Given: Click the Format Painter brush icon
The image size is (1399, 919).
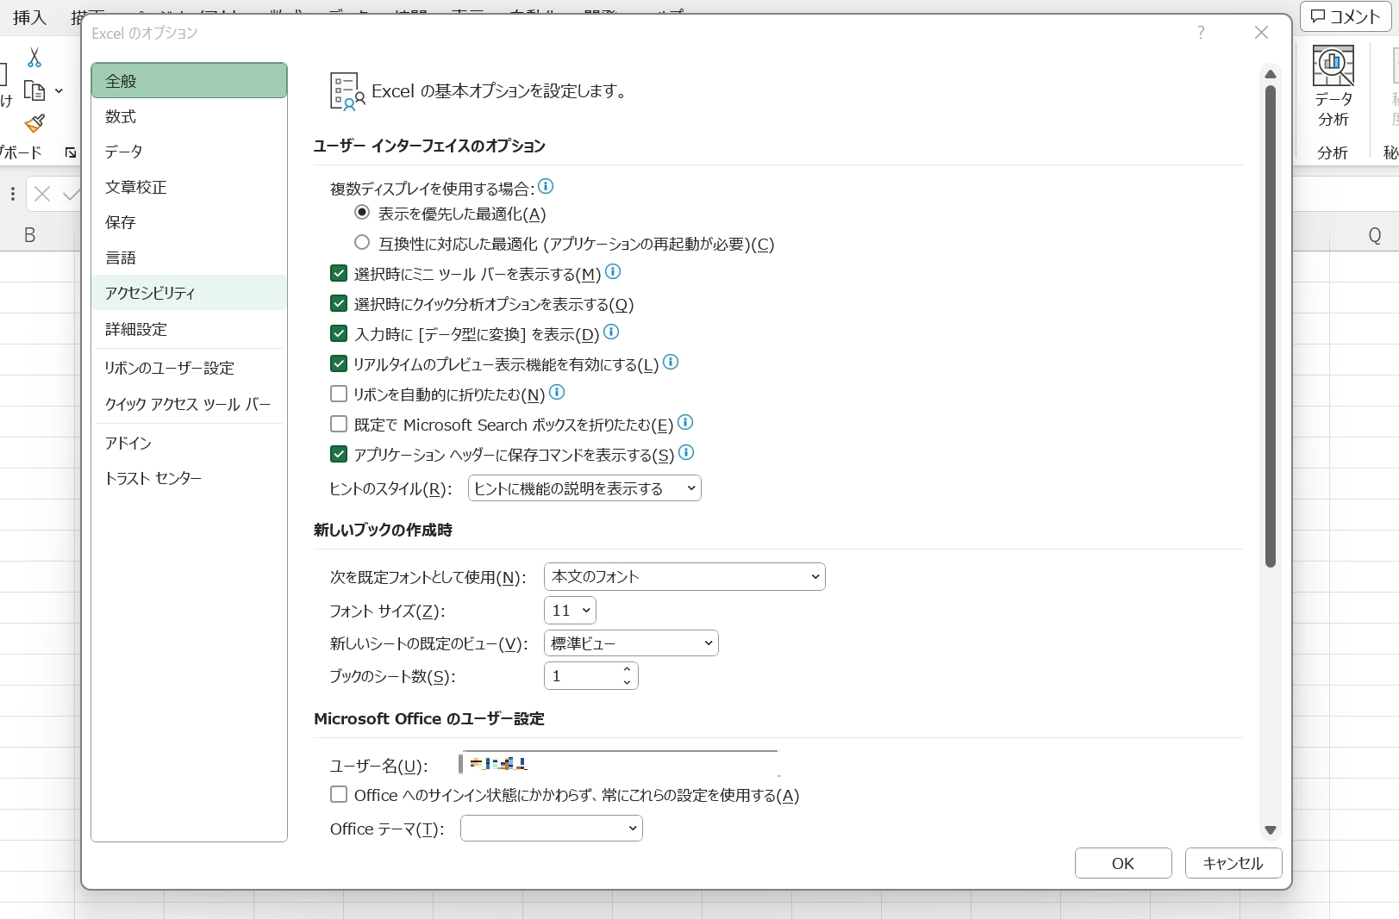Looking at the screenshot, I should click(x=34, y=124).
